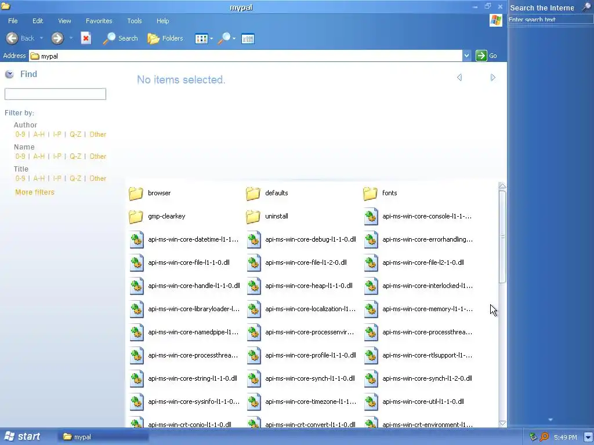
Task: Click the red X stop icon in toolbar
Action: (86, 38)
